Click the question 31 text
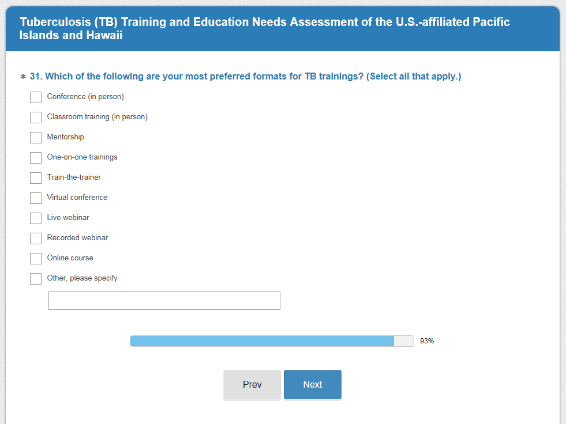566x424 pixels. click(x=245, y=77)
